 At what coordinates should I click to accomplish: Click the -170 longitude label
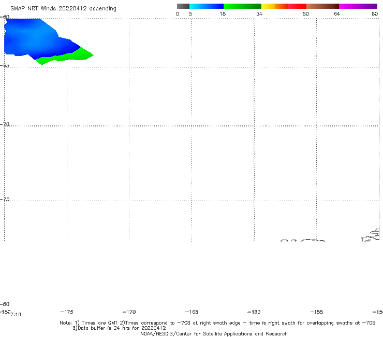[x=129, y=312]
